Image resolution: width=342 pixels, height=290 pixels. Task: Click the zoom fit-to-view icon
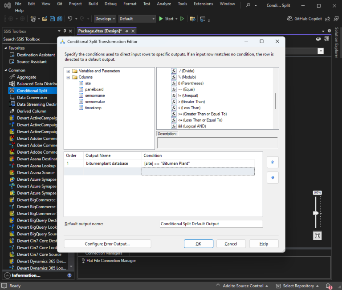pos(318,236)
